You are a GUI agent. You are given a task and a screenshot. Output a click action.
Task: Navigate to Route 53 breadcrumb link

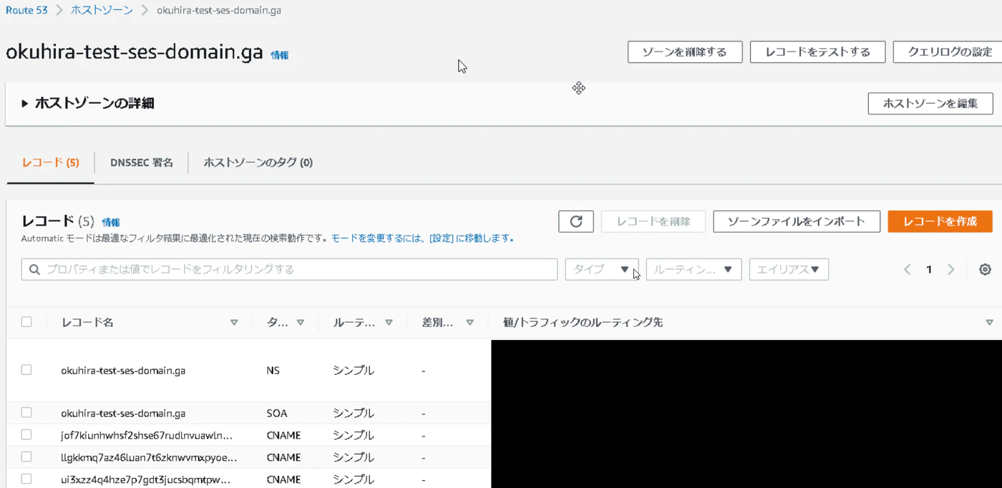point(26,10)
